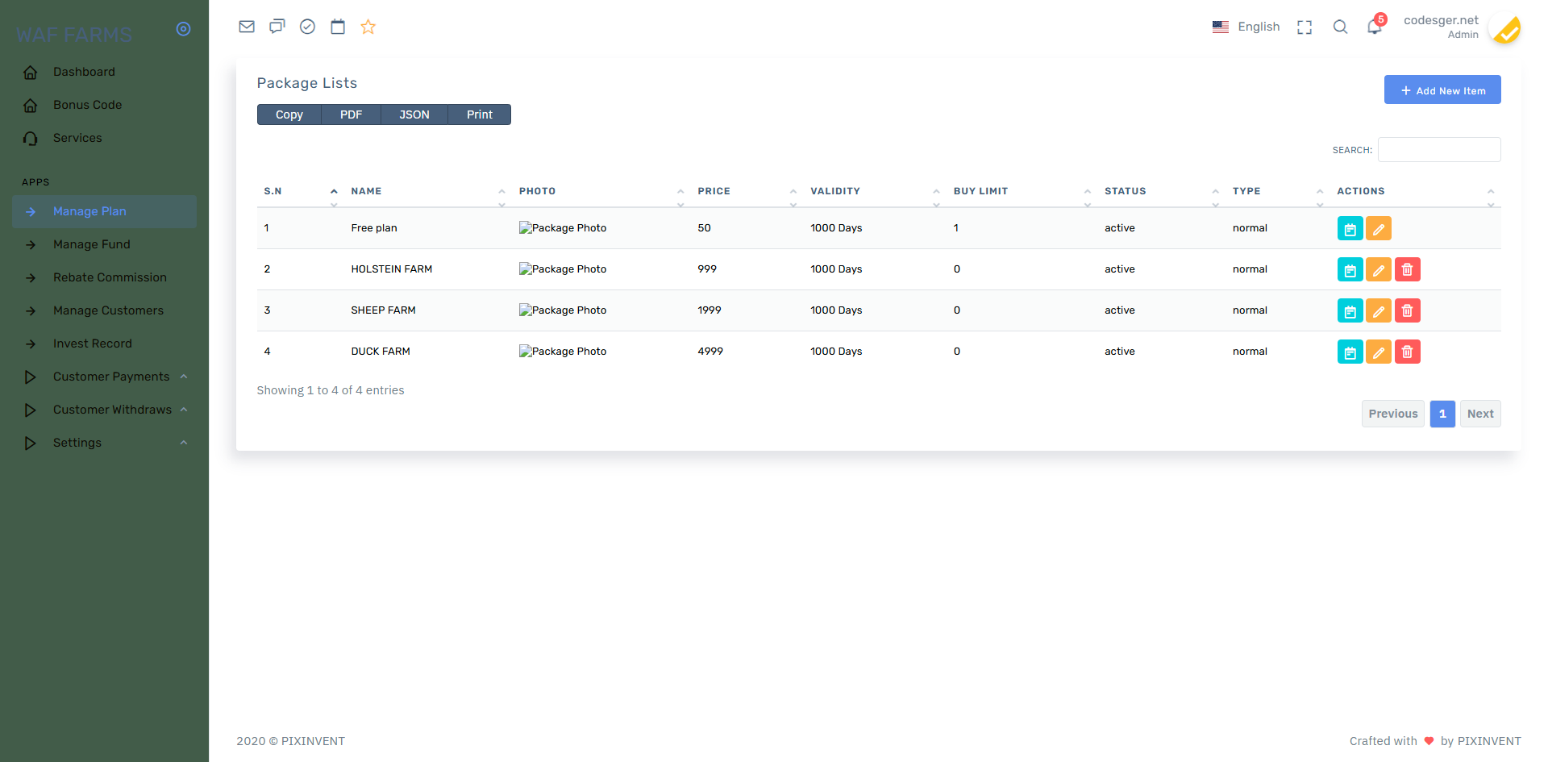Image resolution: width=1548 pixels, height=762 pixels.
Task: Open notifications bell with badge 5
Action: (x=1375, y=26)
